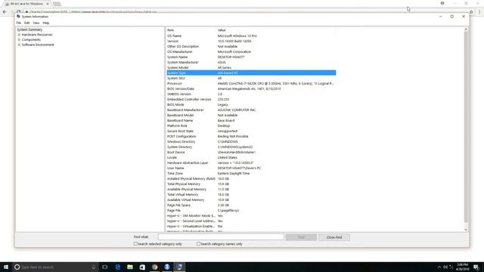Select the Software Environment tree item
The width and height of the screenshot is (484, 272).
coord(38,45)
